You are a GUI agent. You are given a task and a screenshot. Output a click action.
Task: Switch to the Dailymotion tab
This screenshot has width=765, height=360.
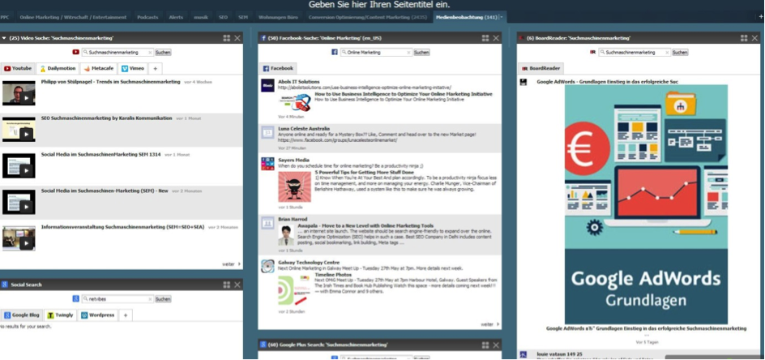click(x=58, y=69)
